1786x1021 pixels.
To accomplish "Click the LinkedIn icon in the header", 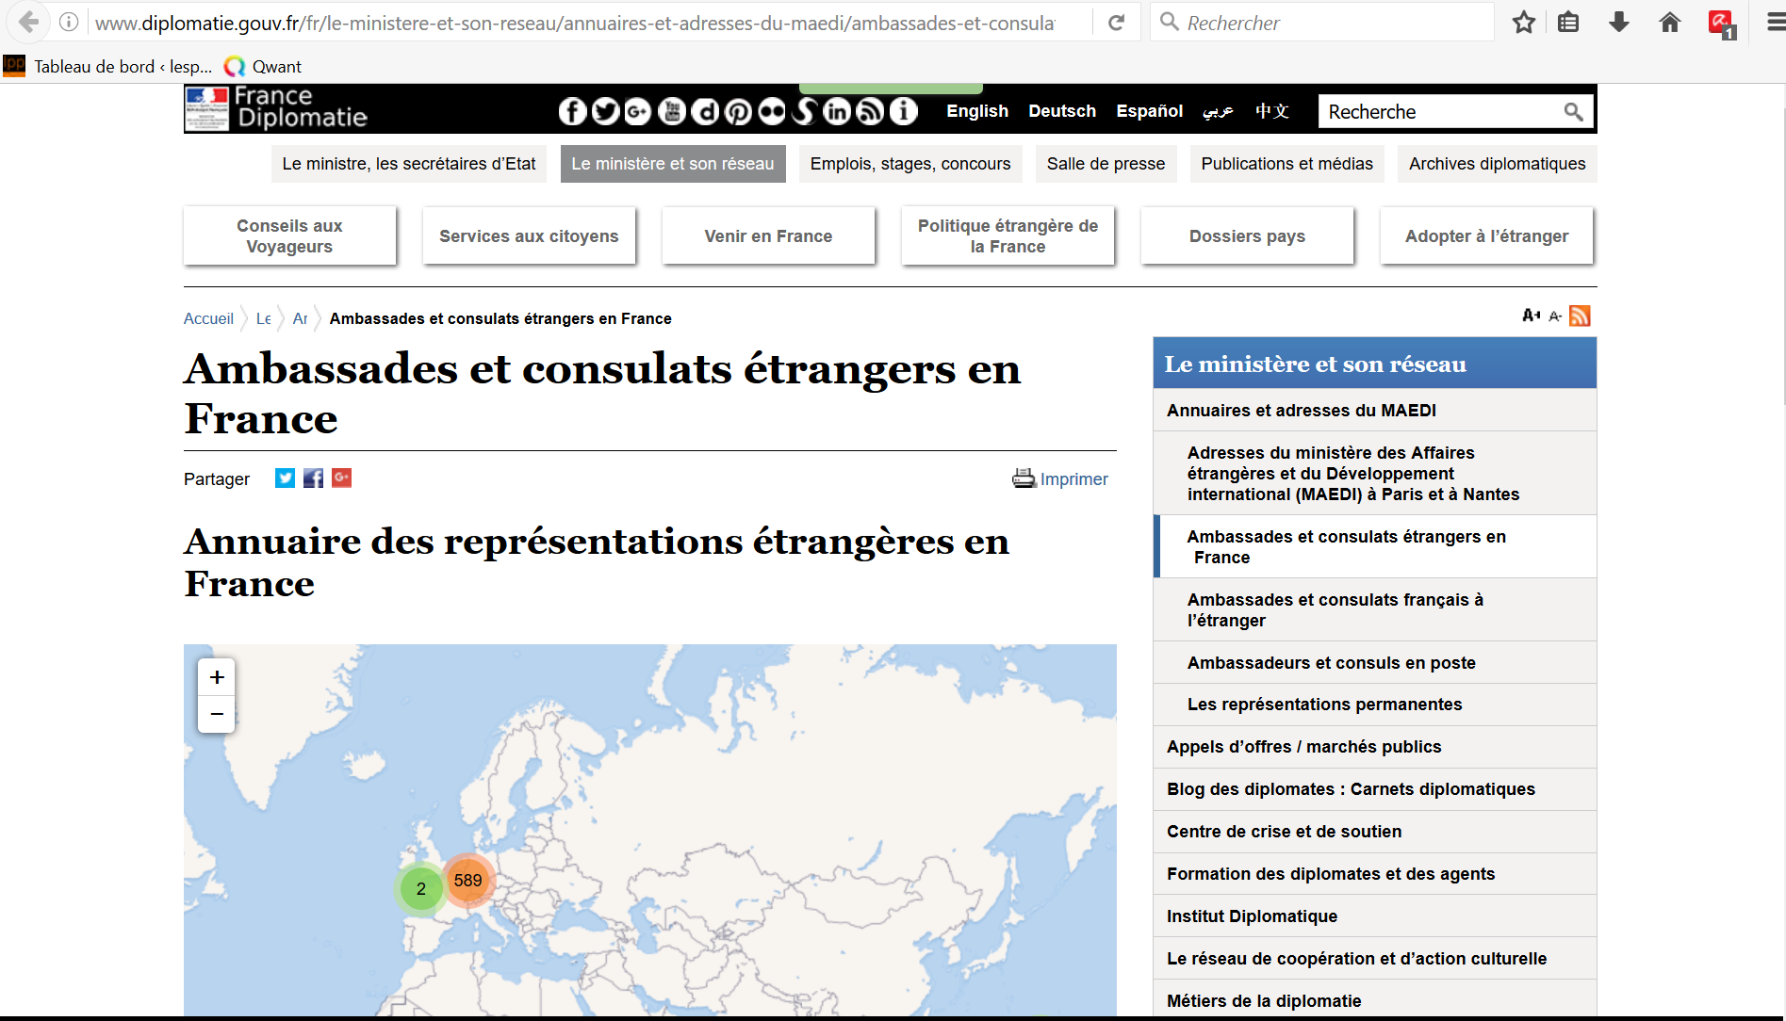I will click(837, 111).
